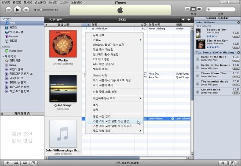Preview Battle of the Heroes song

tap(197, 67)
